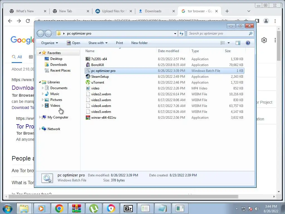Switch to the New Tab Chrome tab
285x214 pixels.
click(71, 11)
